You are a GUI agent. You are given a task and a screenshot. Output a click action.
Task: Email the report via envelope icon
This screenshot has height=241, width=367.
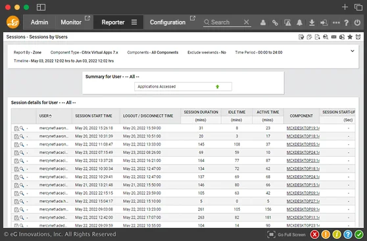click(333, 37)
